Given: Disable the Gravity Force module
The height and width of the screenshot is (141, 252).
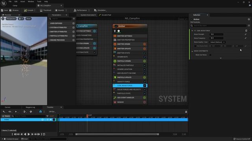Looking at the screenshot, I should 145,81.
